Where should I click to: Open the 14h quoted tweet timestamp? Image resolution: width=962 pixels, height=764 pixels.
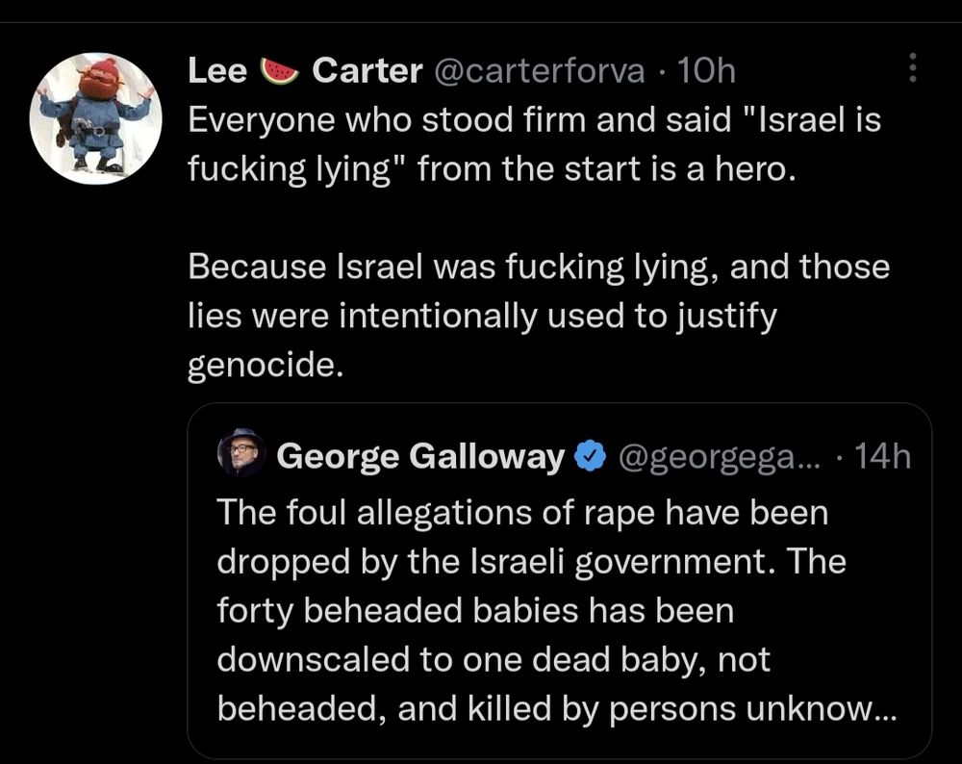point(881,455)
